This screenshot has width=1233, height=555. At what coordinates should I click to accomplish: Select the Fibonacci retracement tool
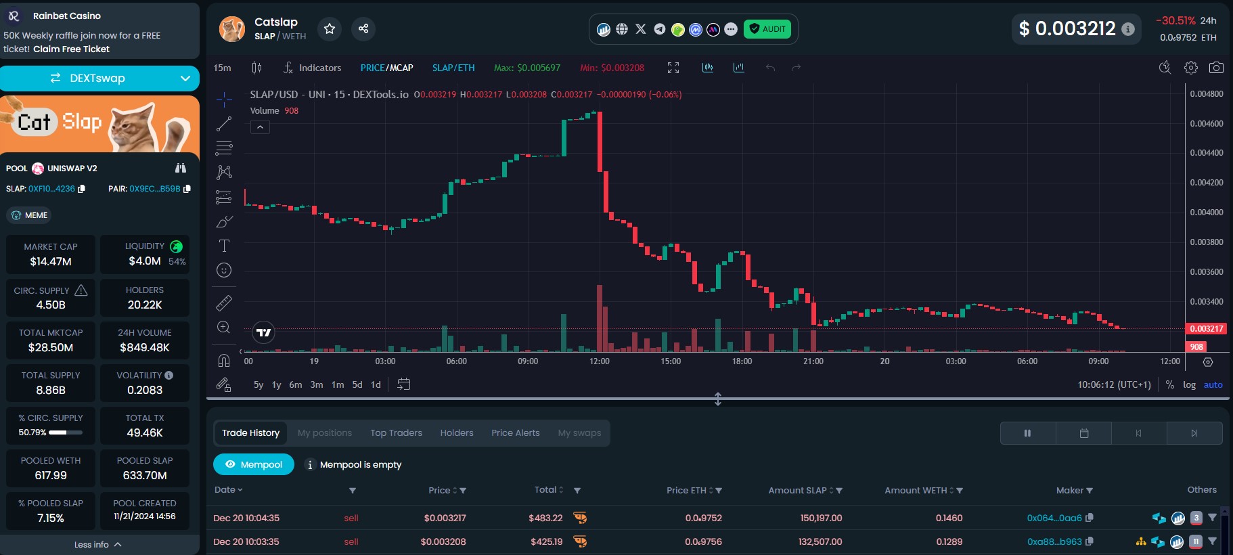click(x=224, y=148)
